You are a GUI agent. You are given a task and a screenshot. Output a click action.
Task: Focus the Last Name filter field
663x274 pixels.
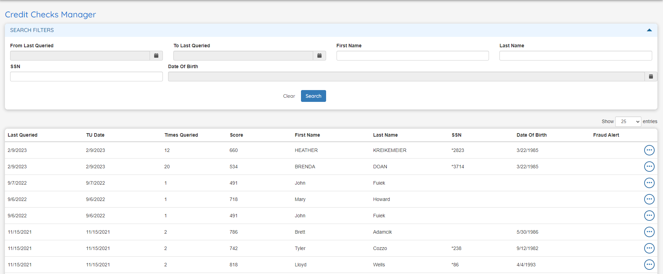tap(575, 56)
